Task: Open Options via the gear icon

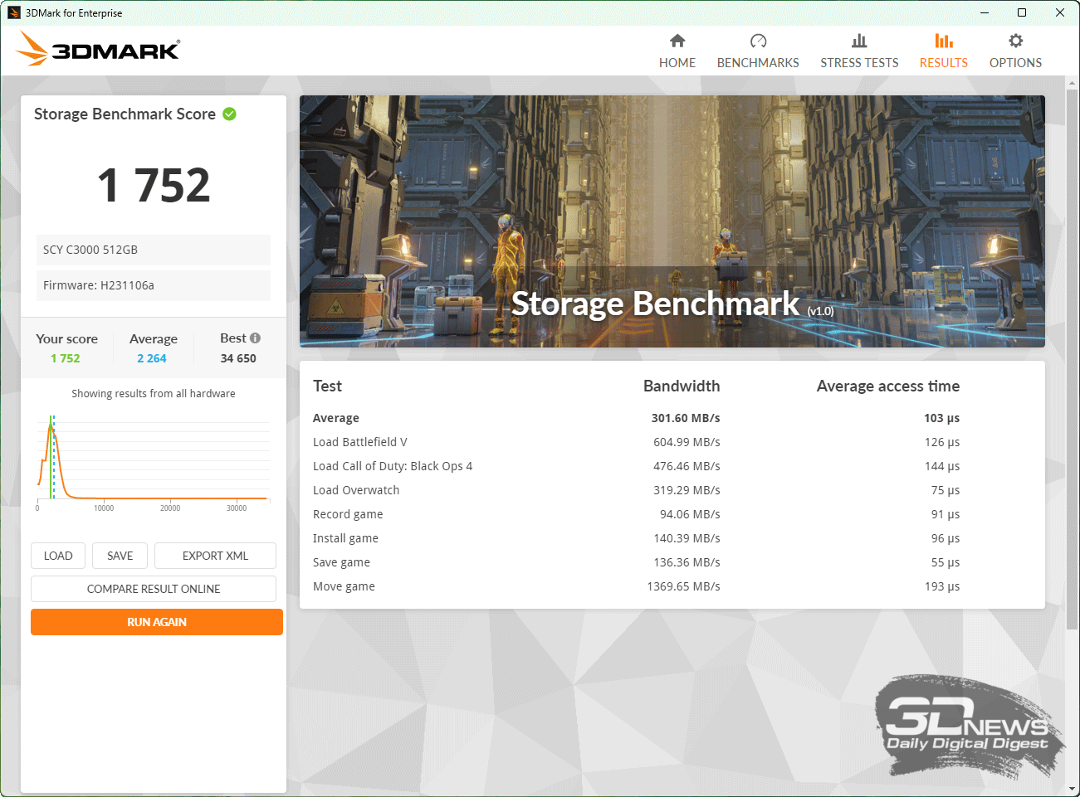Action: coord(1015,41)
